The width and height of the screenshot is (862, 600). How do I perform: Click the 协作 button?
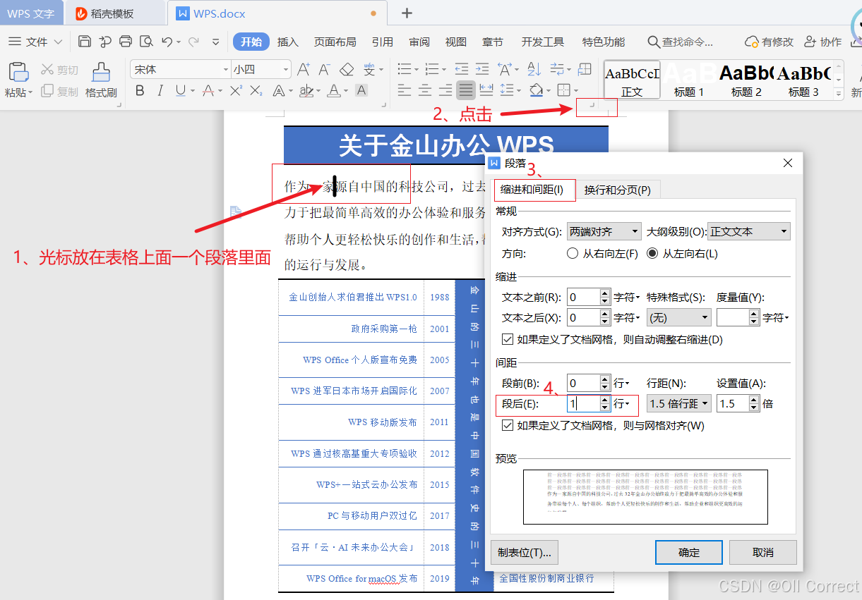tap(823, 42)
